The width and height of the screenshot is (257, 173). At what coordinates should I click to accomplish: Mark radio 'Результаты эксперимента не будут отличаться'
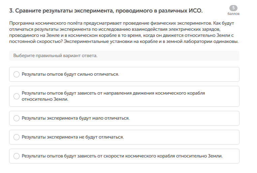pos(17,137)
